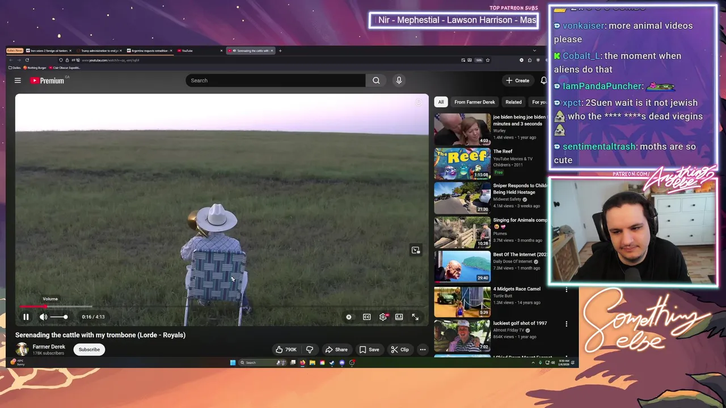Pause the video
This screenshot has width=726, height=408.
point(26,317)
